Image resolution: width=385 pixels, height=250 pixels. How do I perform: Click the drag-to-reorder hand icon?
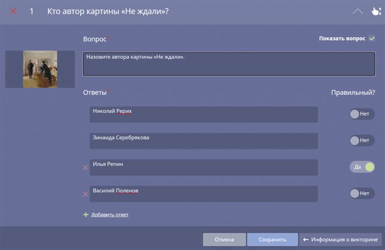click(376, 12)
